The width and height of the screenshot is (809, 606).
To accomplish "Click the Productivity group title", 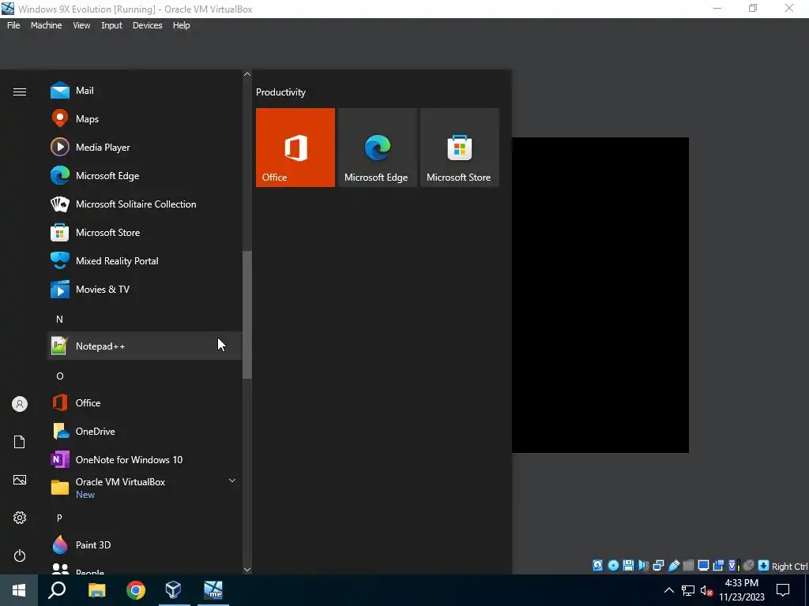I will (280, 92).
